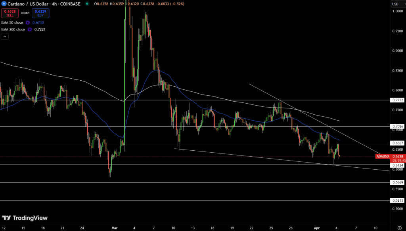This screenshot has height=231, width=406.
Task: Select the EMA 50 close indicator label
Action: point(12,23)
